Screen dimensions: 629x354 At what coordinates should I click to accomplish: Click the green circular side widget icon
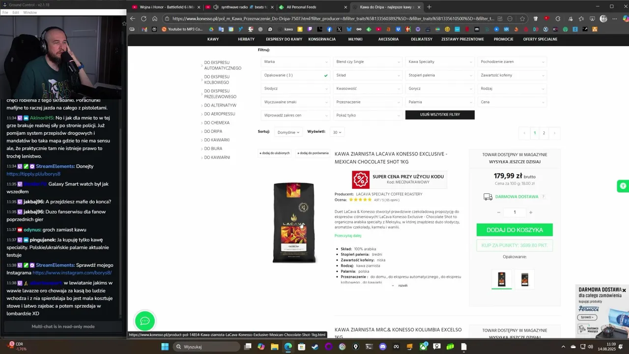[x=623, y=186]
